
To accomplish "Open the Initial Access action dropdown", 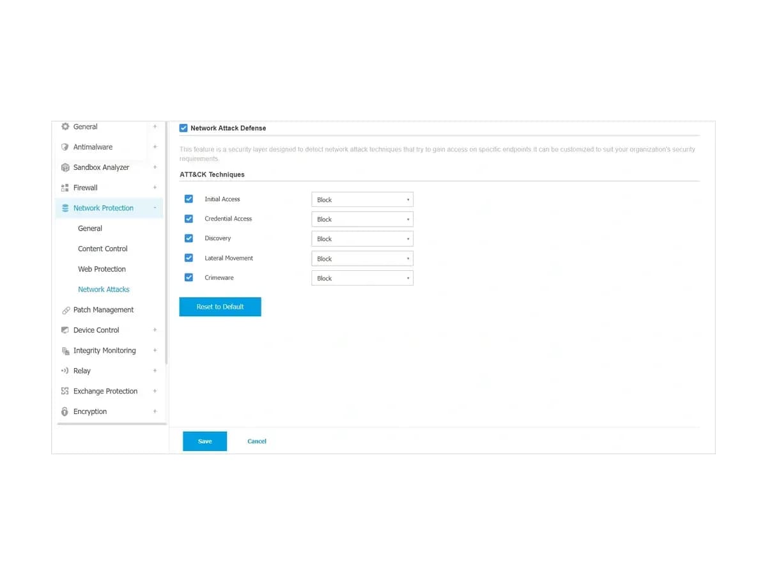I will [362, 199].
